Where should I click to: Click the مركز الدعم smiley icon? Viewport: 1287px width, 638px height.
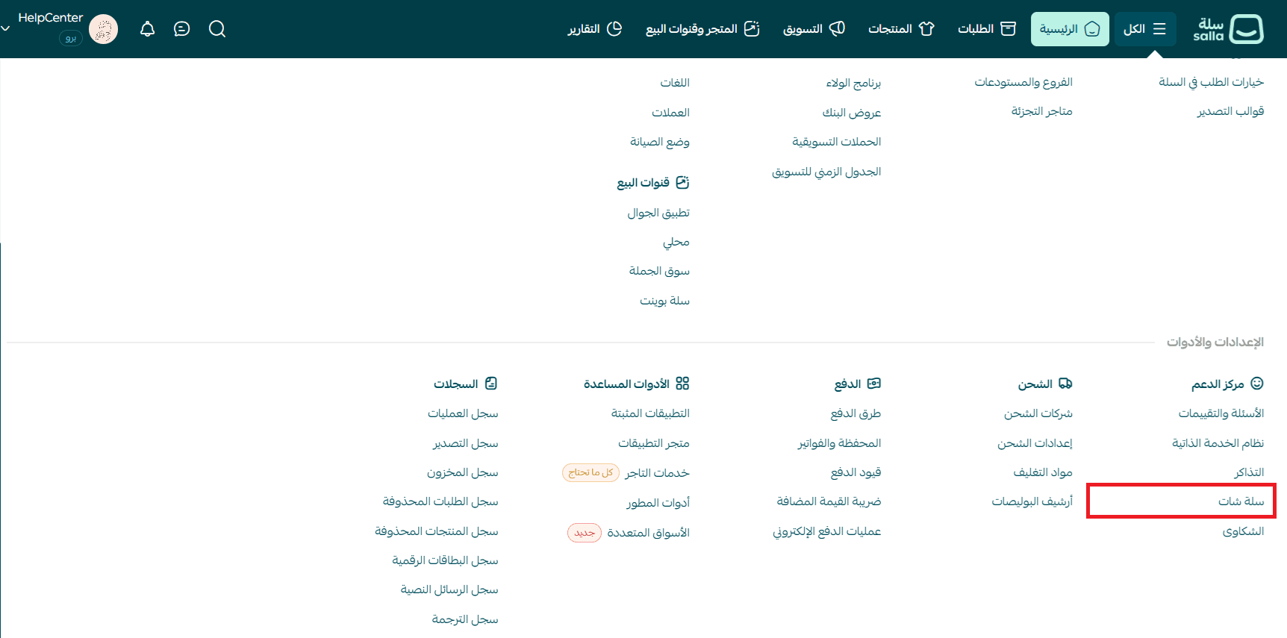tap(1257, 384)
